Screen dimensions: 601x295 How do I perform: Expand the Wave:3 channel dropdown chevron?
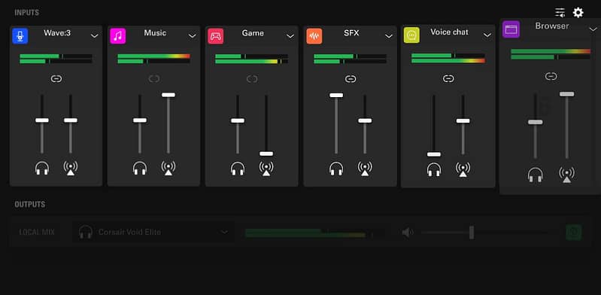pos(94,36)
